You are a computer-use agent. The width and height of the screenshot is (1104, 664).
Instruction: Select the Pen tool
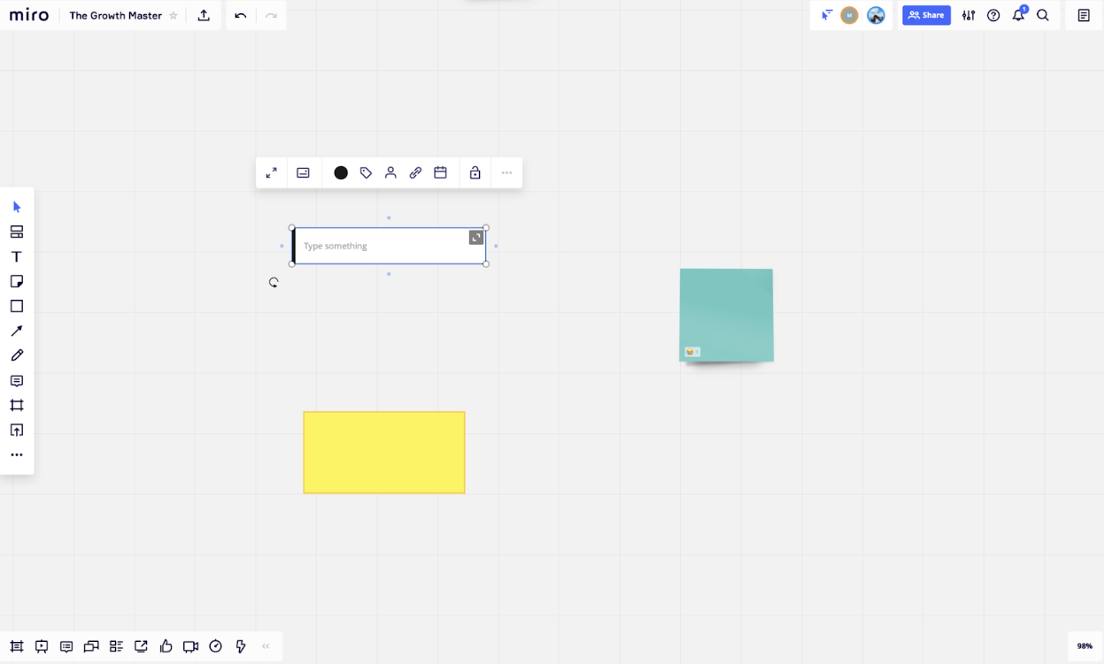pyautogui.click(x=16, y=355)
